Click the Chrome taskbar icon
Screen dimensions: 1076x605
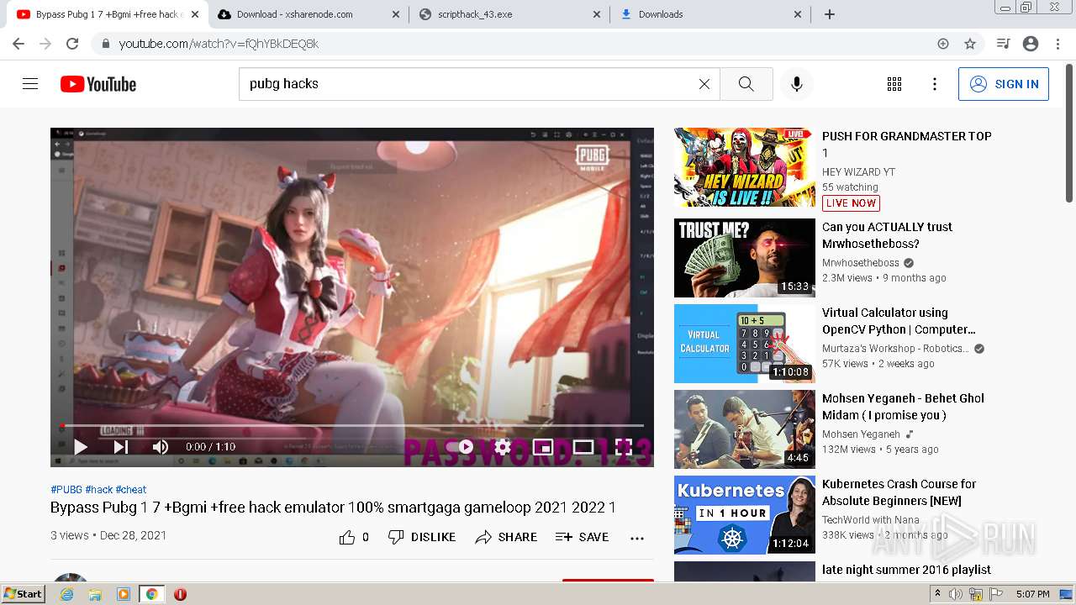(x=151, y=594)
